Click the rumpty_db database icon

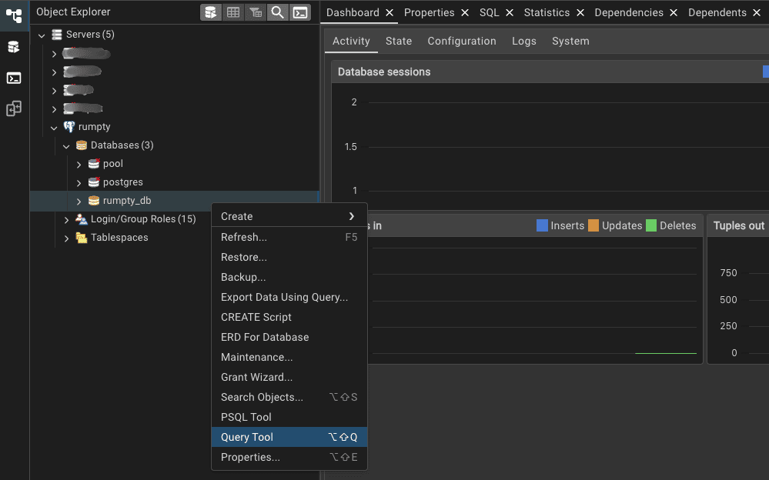[94, 201]
